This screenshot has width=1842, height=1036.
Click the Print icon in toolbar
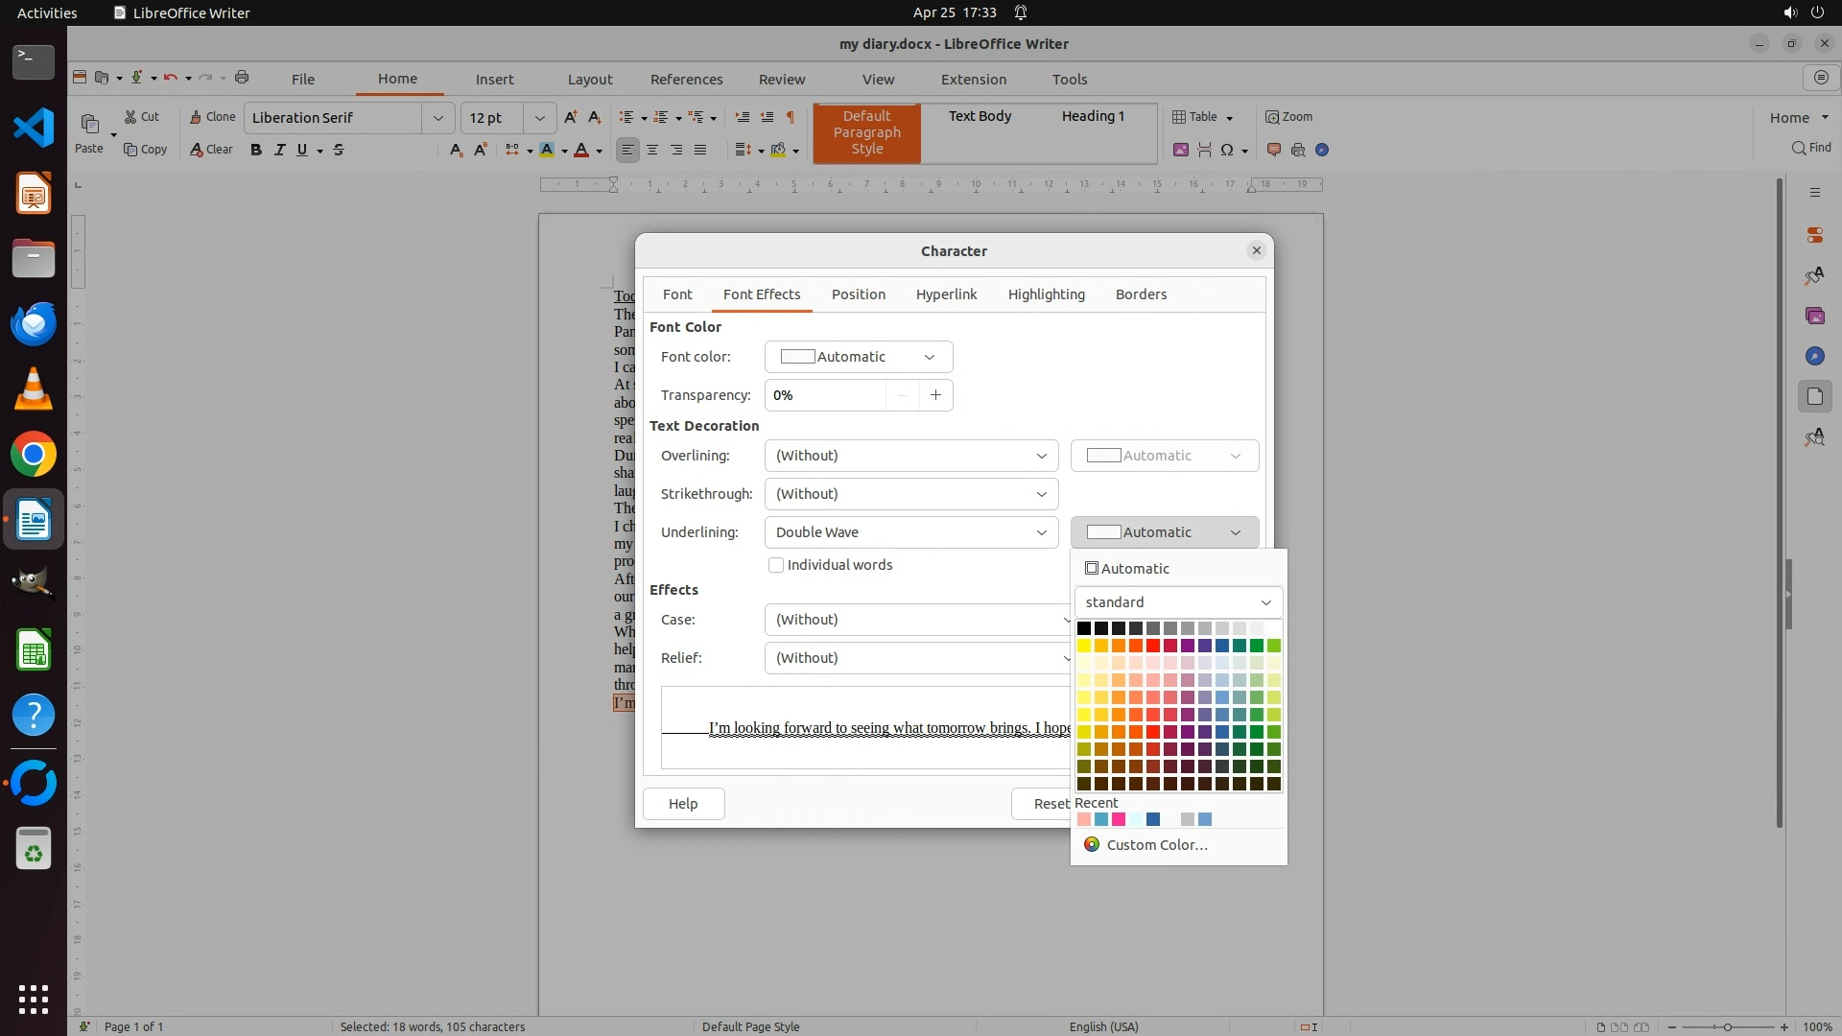coord(242,78)
